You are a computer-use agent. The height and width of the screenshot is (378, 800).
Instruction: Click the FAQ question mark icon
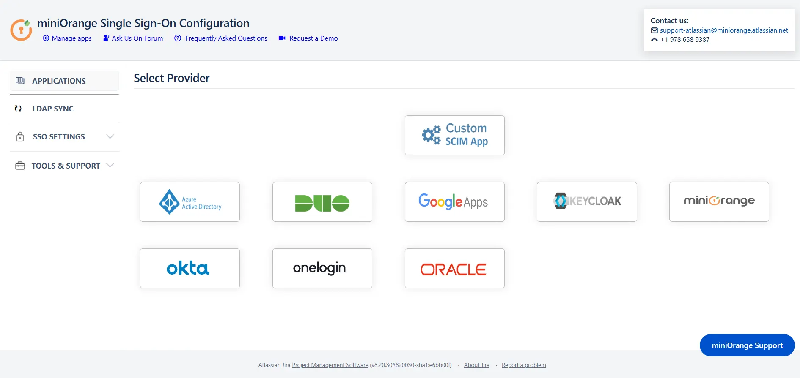click(x=178, y=38)
